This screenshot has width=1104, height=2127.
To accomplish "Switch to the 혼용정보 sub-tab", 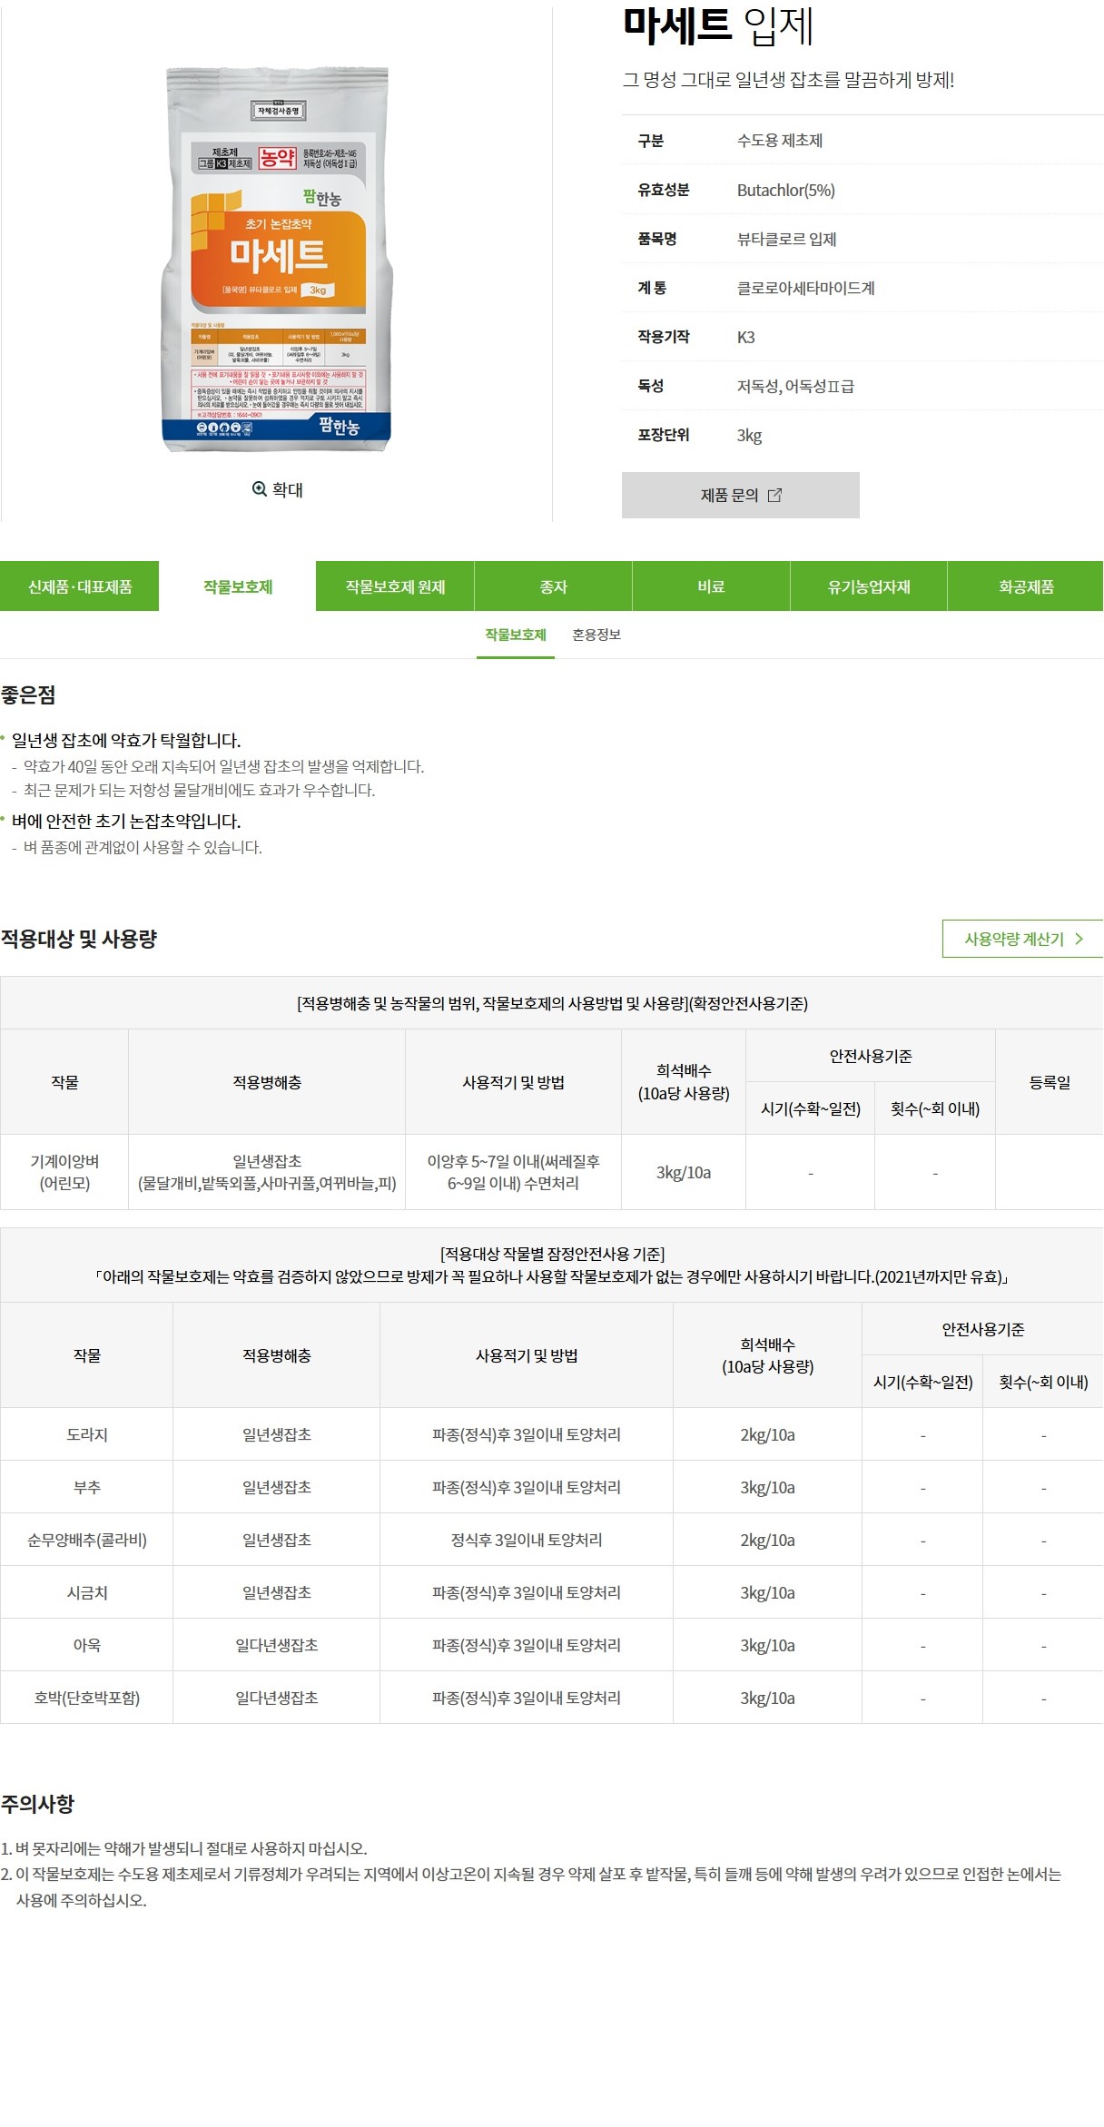I will coord(596,635).
